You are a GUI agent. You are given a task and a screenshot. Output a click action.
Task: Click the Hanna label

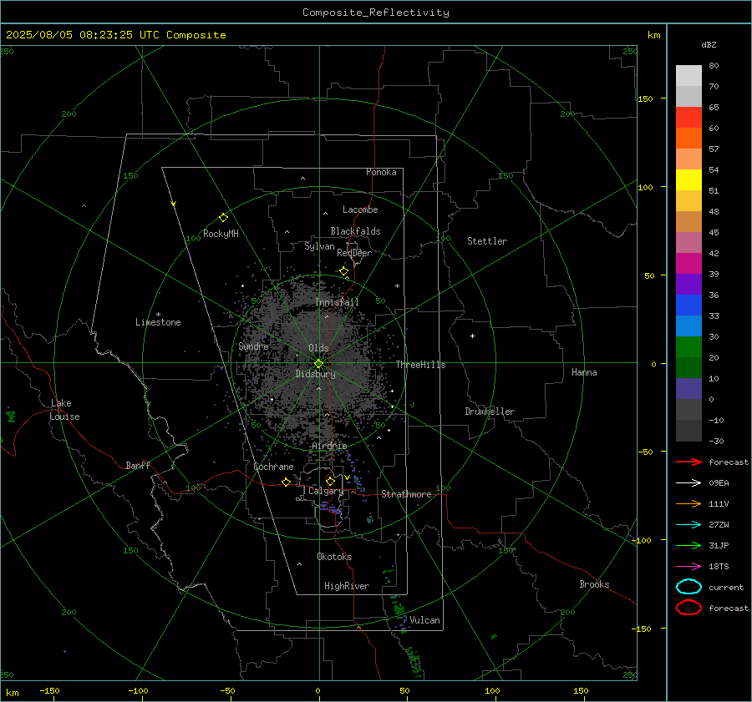click(584, 372)
